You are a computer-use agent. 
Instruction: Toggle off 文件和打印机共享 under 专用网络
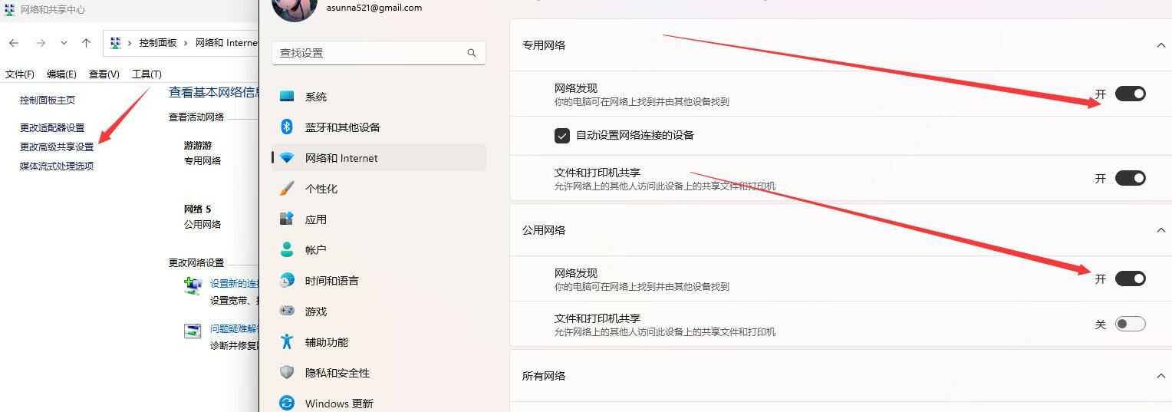point(1130,178)
